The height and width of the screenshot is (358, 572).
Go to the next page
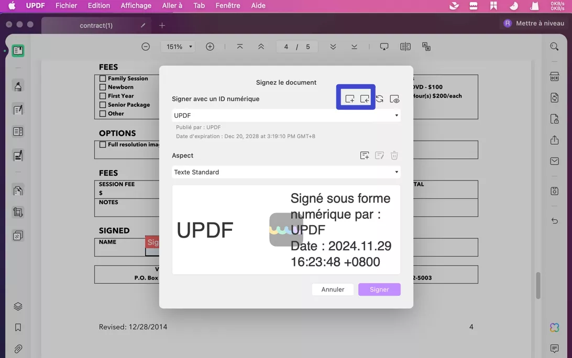point(333,47)
